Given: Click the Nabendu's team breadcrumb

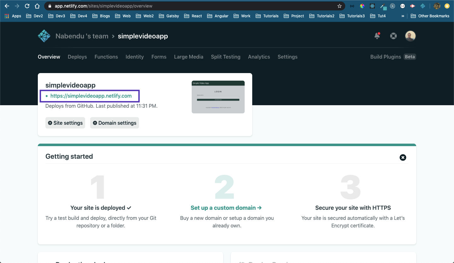Looking at the screenshot, I should pos(82,36).
